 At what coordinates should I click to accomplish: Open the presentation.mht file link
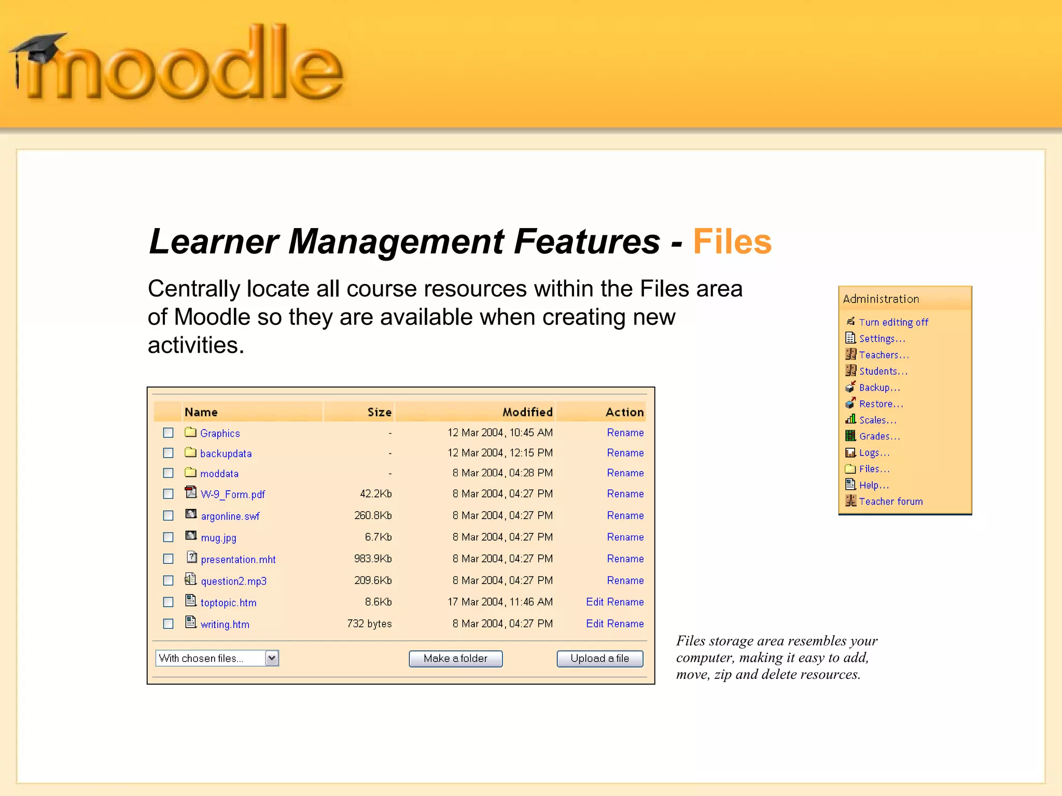(238, 559)
